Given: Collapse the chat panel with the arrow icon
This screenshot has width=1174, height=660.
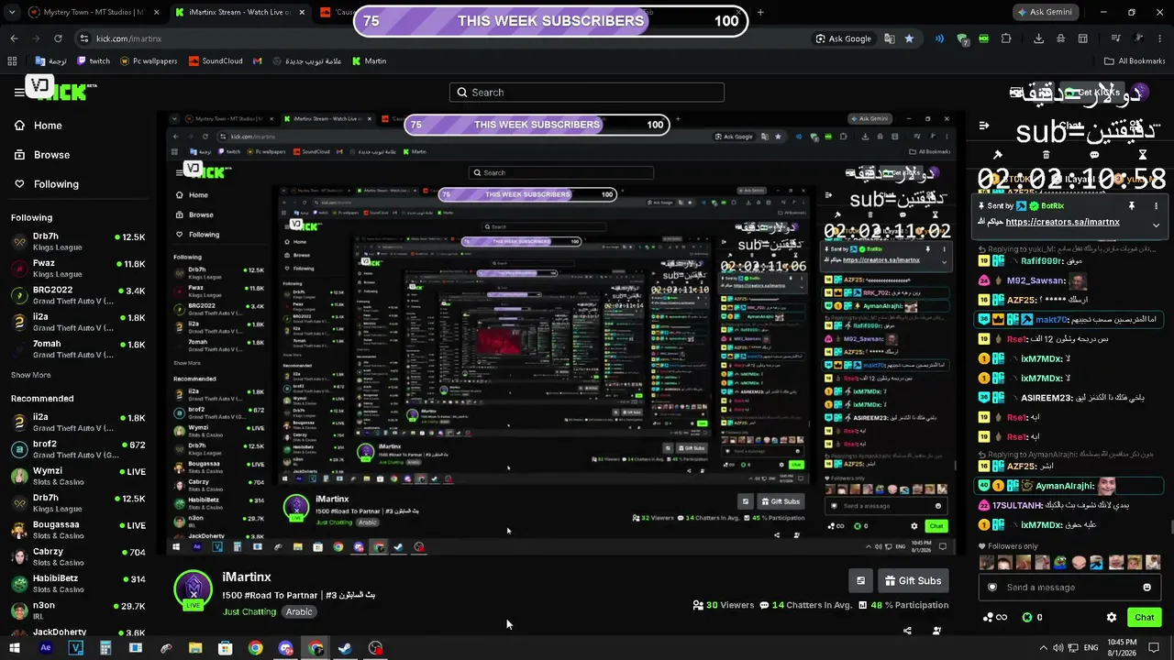Looking at the screenshot, I should coord(984,126).
